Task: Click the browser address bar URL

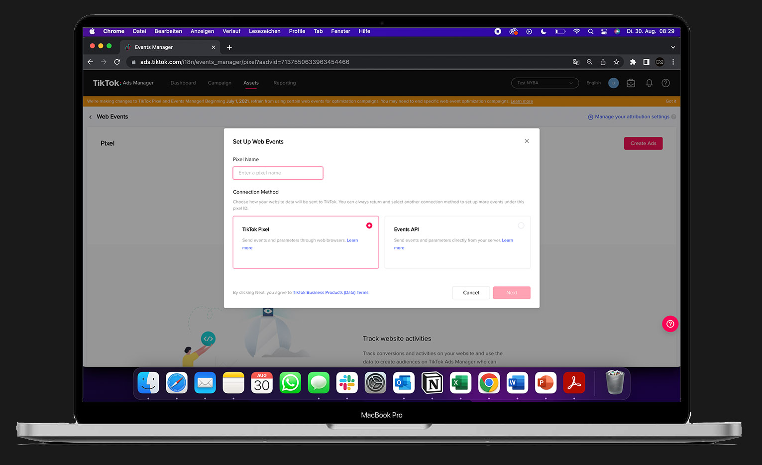Action: tap(244, 62)
